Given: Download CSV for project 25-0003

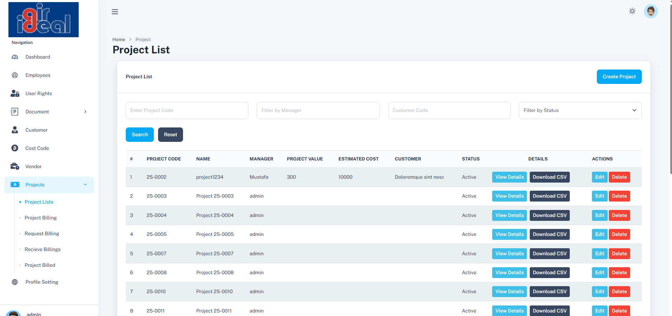Looking at the screenshot, I should (x=550, y=196).
